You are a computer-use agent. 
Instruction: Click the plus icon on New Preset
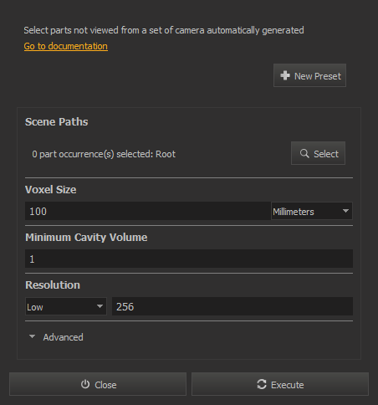pos(285,75)
